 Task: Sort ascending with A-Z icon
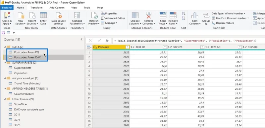184,14
